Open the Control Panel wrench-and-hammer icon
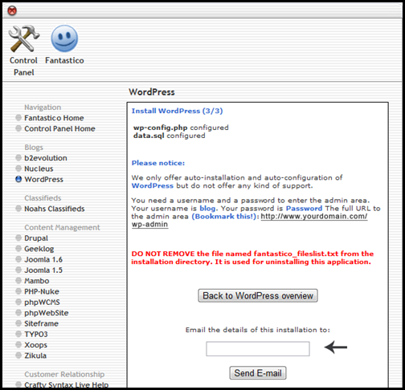Viewport: 405px width, 390px height. [24, 39]
